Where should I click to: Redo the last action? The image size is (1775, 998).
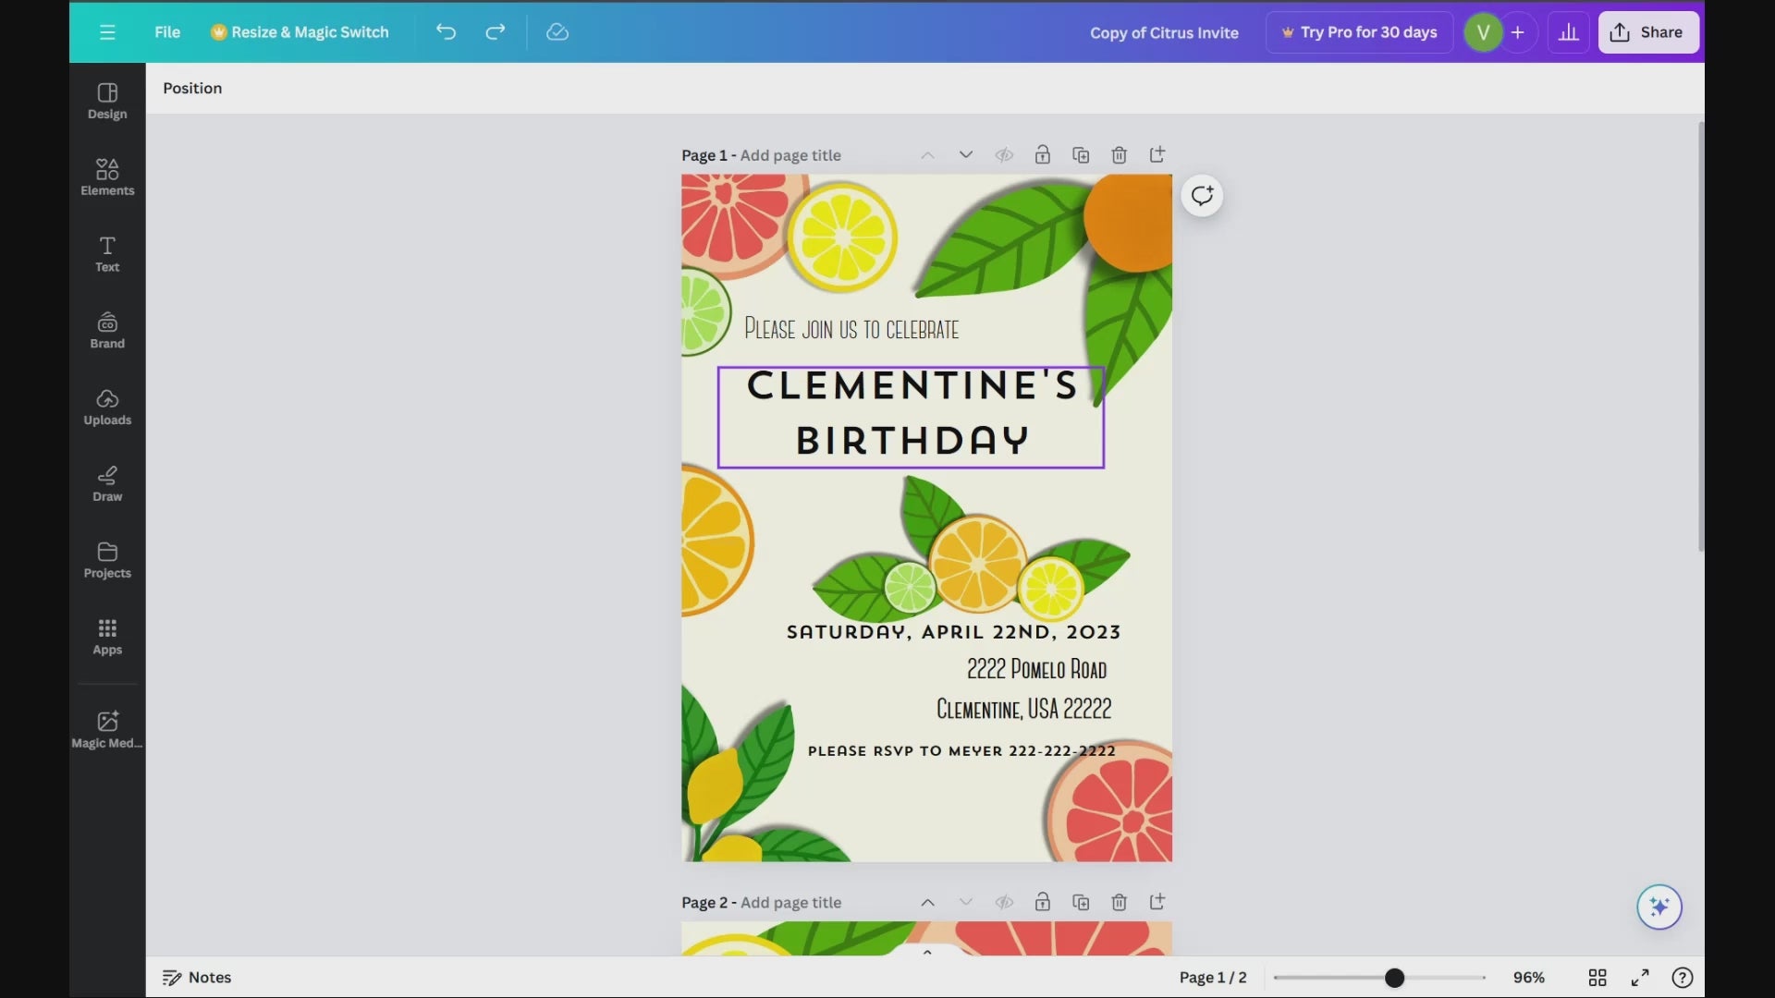tap(496, 32)
